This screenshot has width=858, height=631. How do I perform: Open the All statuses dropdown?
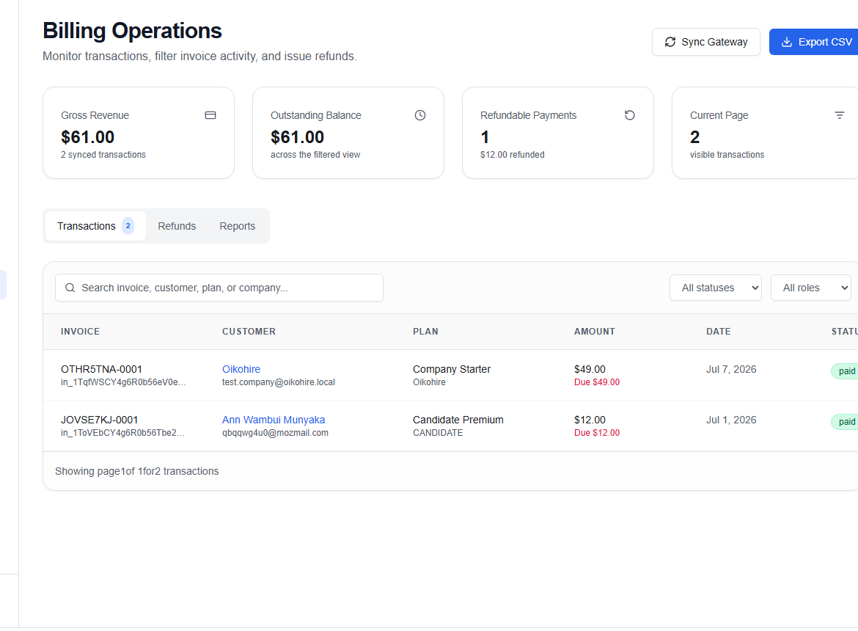716,288
